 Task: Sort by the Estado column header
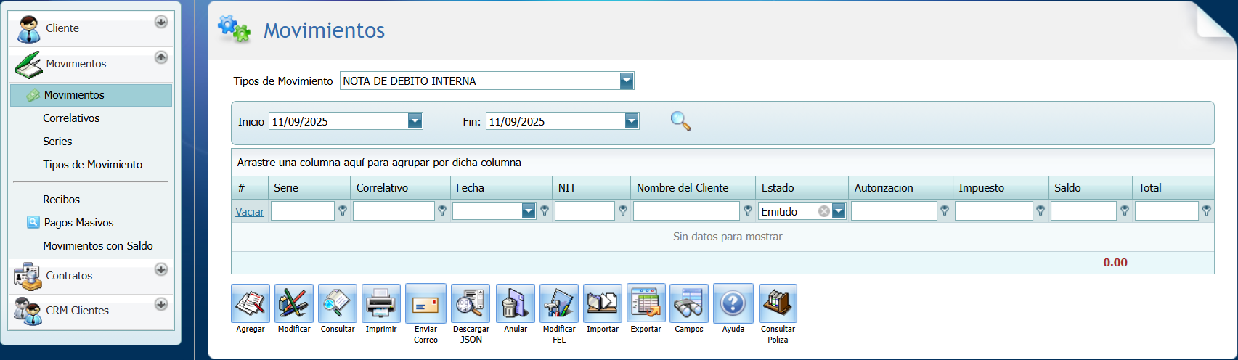tap(802, 187)
